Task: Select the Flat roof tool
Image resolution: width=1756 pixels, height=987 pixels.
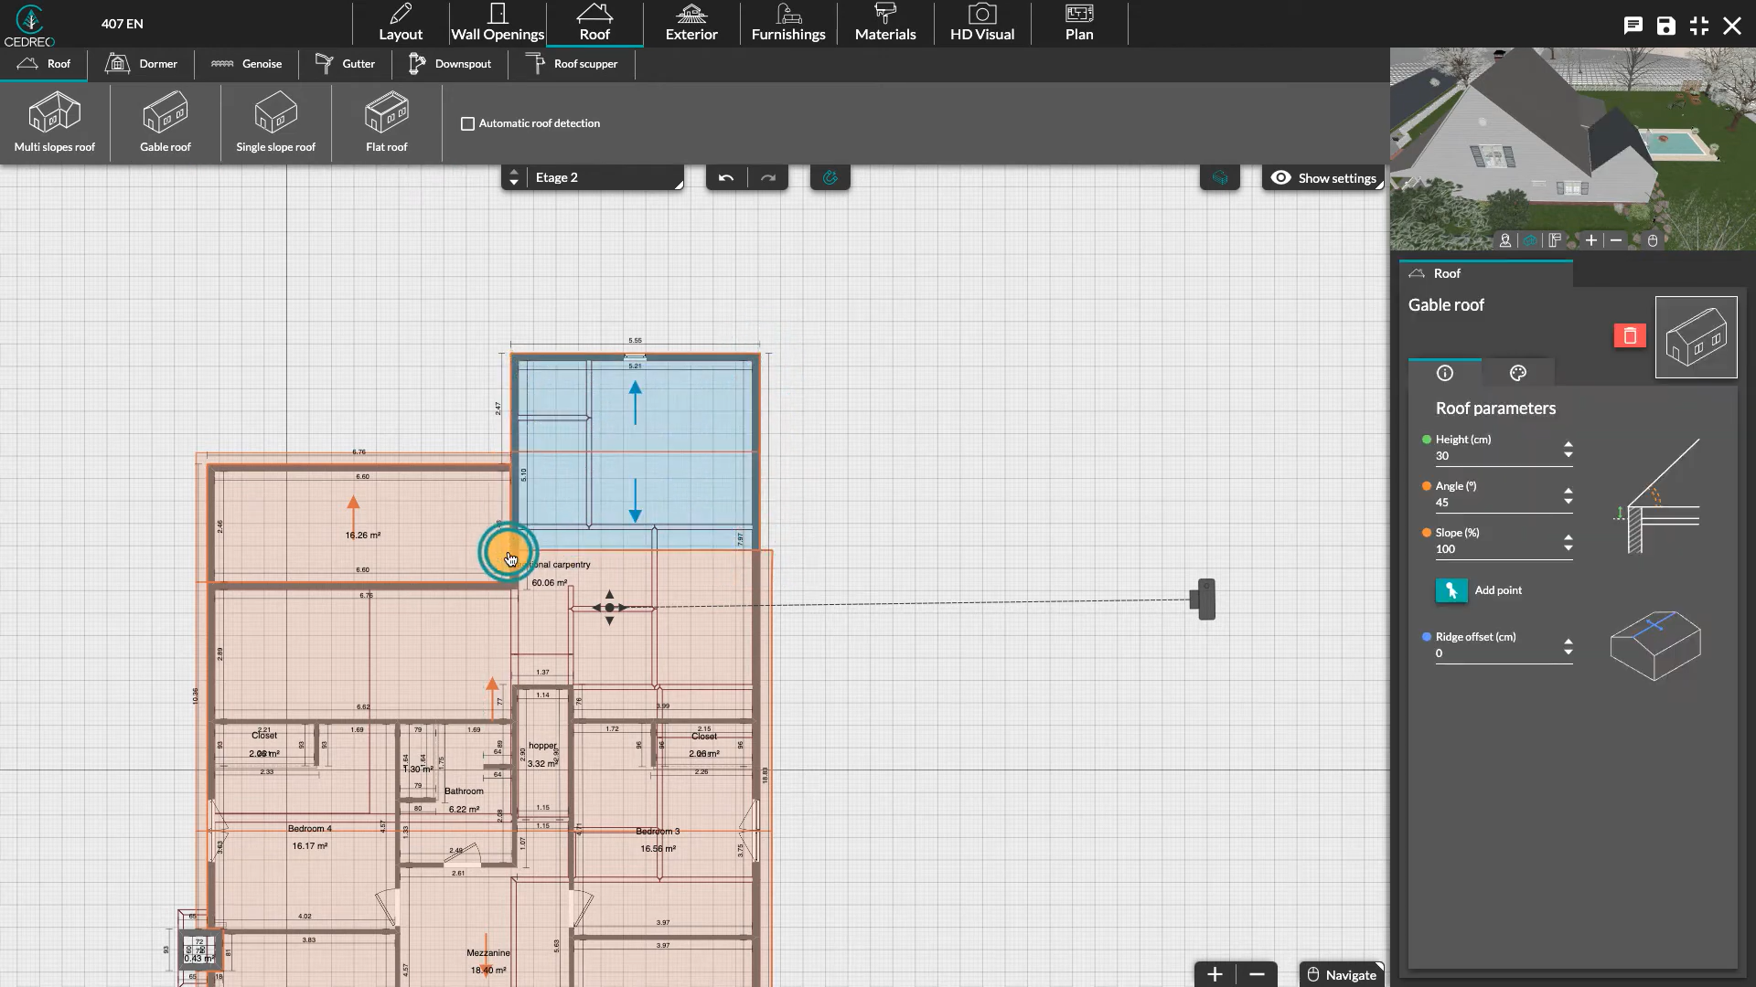Action: 387,122
